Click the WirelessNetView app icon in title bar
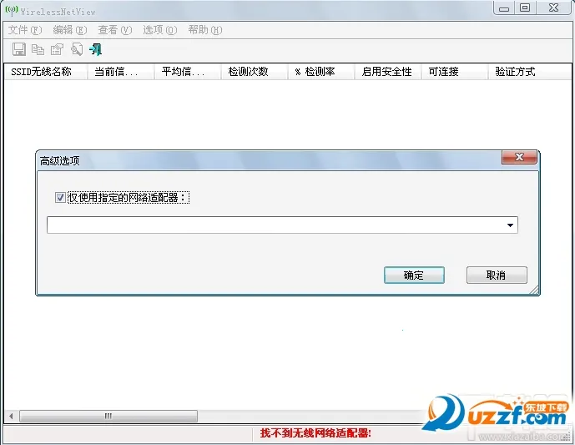The width and height of the screenshot is (575, 445). pos(11,10)
